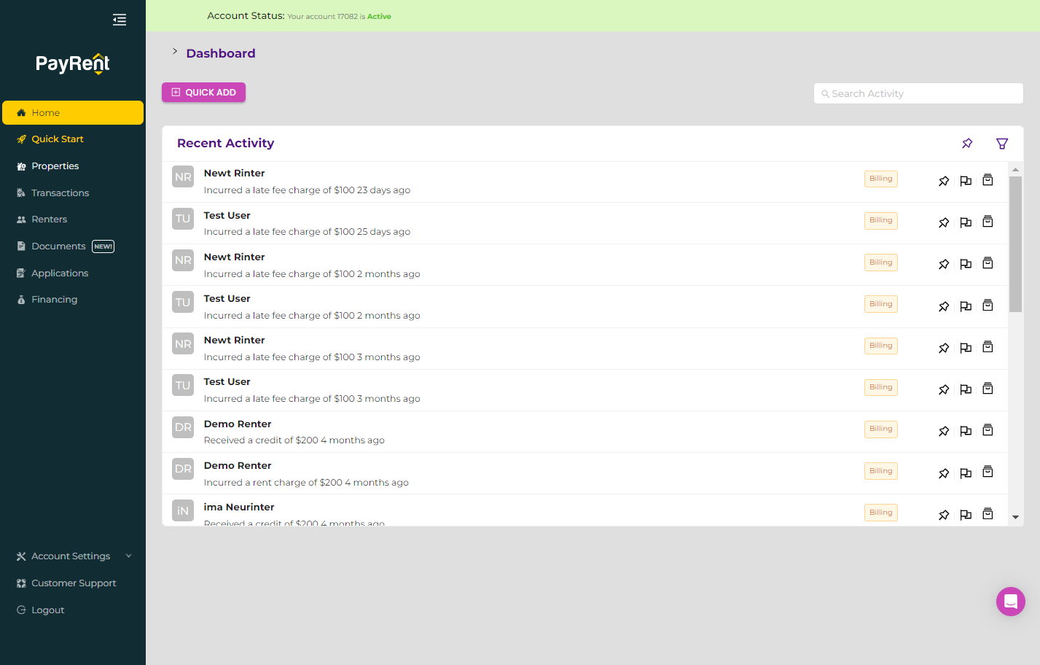The image size is (1040, 665).
Task: Click the activity list scroll-down arrow
Action: (1015, 517)
